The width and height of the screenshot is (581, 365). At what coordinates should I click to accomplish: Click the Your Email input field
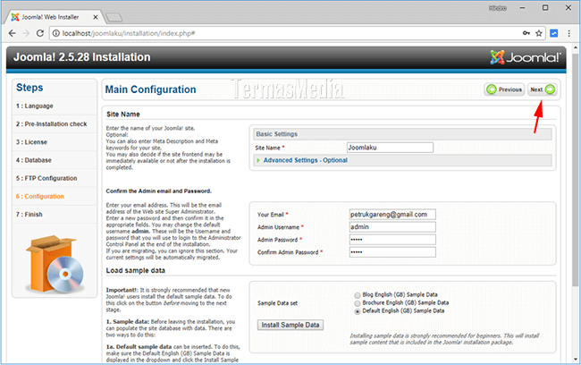tap(392, 215)
